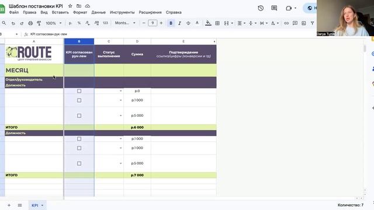The height and width of the screenshot is (210, 374).
Task: Increase font size with plus button
Action: (x=161, y=23)
